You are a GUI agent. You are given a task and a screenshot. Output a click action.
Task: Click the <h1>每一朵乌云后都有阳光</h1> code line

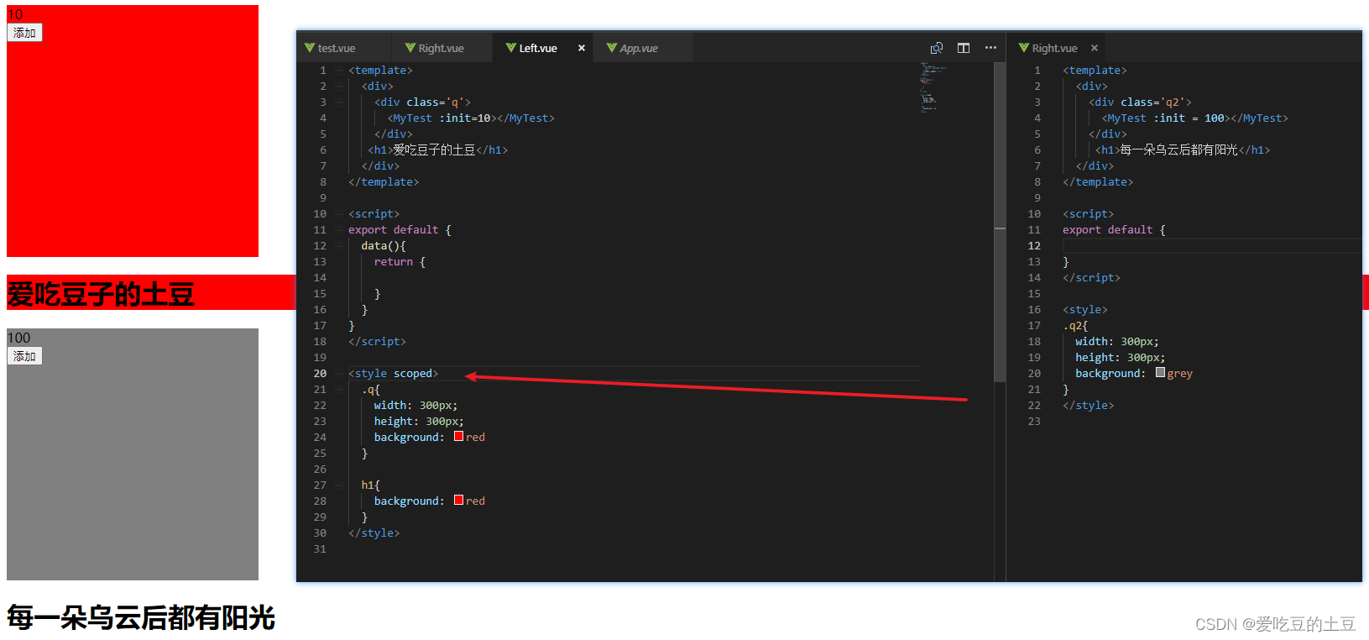pos(1183,150)
